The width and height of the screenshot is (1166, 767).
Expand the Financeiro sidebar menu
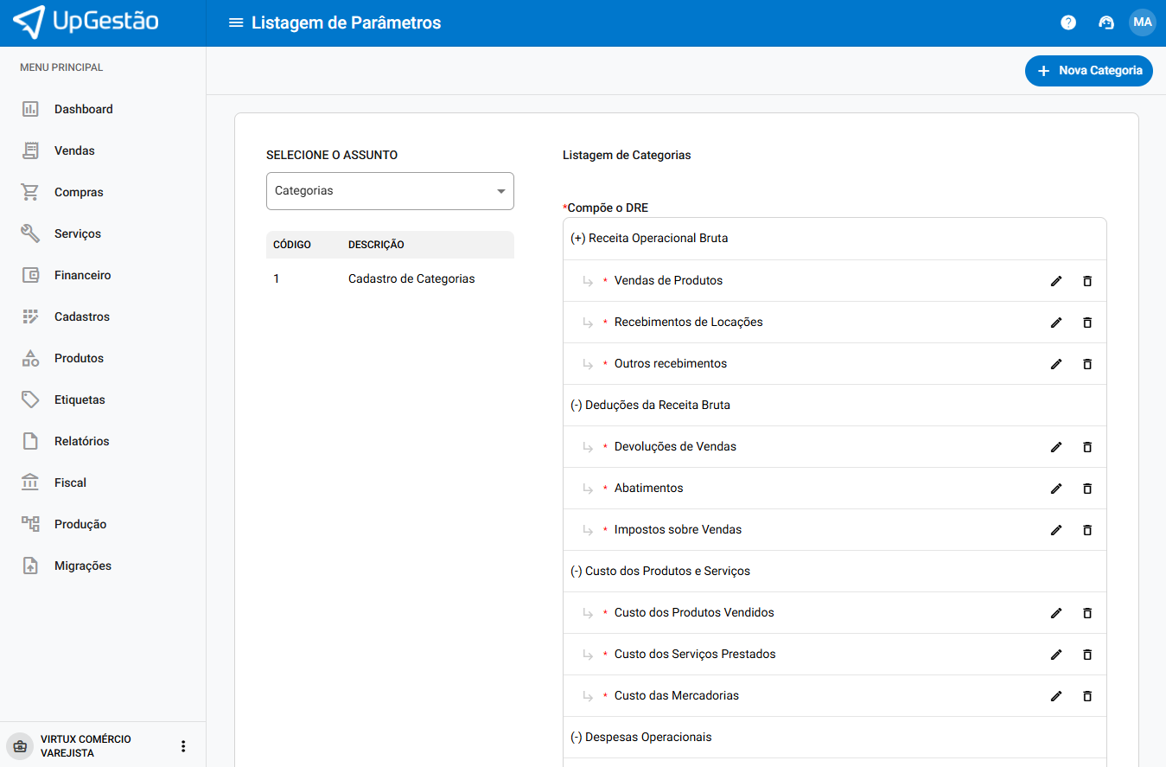pos(82,276)
